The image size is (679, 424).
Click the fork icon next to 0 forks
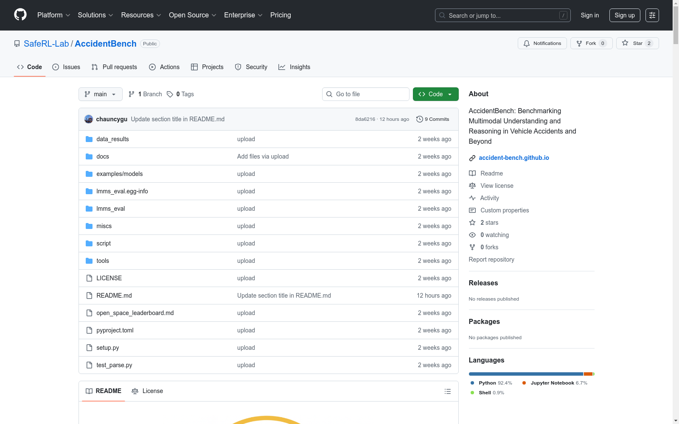pyautogui.click(x=472, y=247)
